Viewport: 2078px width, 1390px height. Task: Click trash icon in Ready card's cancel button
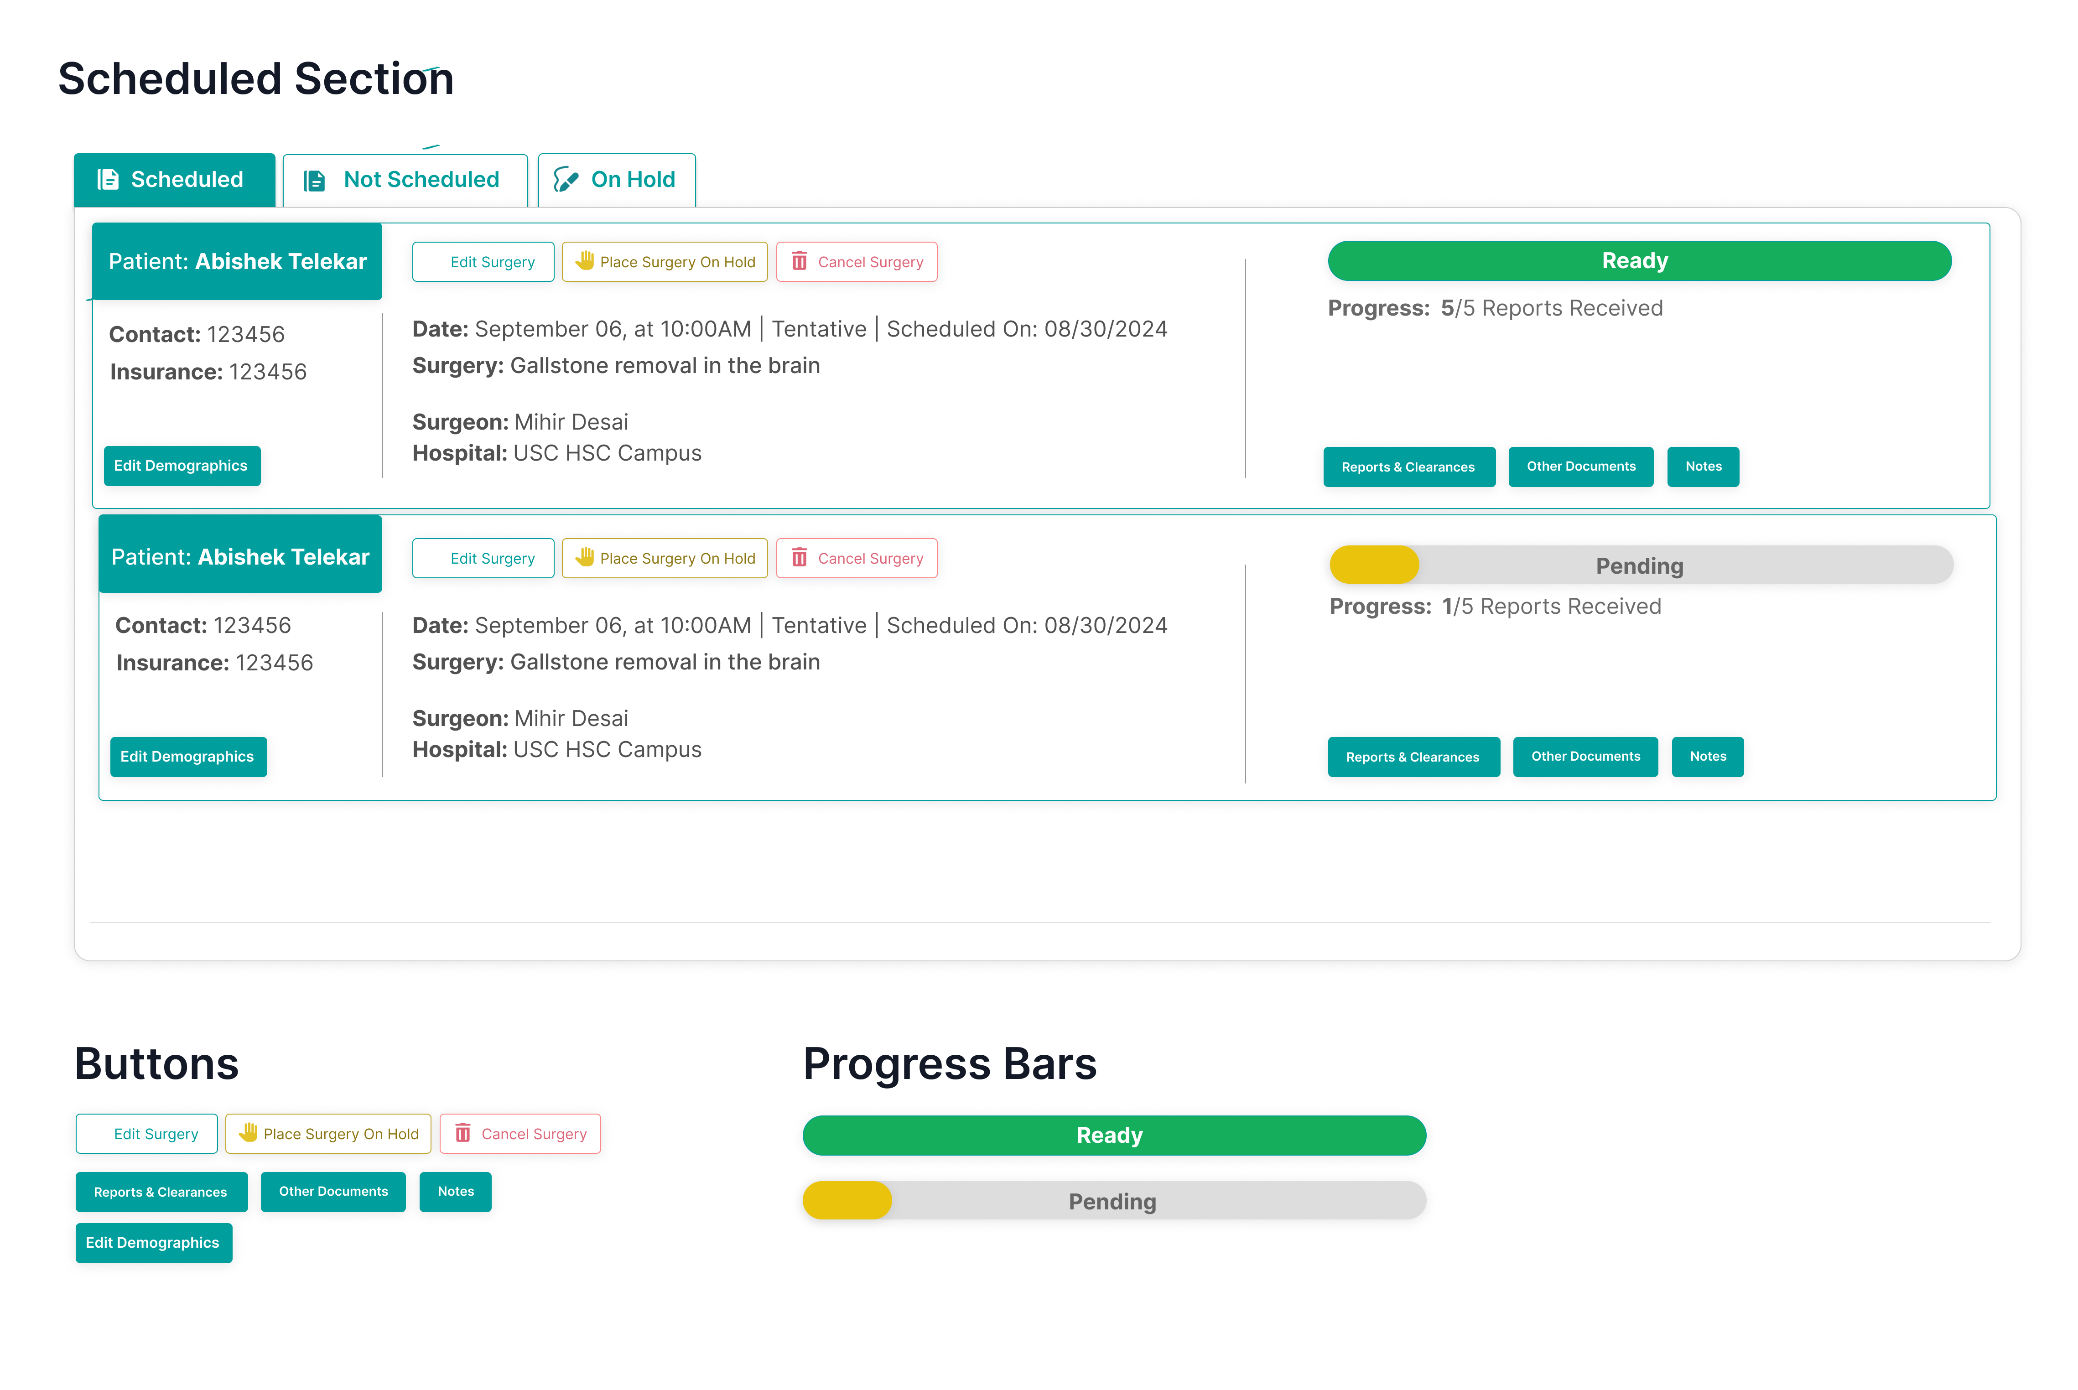(x=800, y=261)
